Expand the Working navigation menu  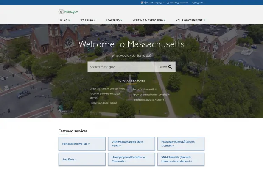coord(88,20)
